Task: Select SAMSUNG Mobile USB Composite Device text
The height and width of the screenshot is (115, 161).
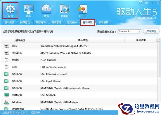Action: tap(65, 88)
